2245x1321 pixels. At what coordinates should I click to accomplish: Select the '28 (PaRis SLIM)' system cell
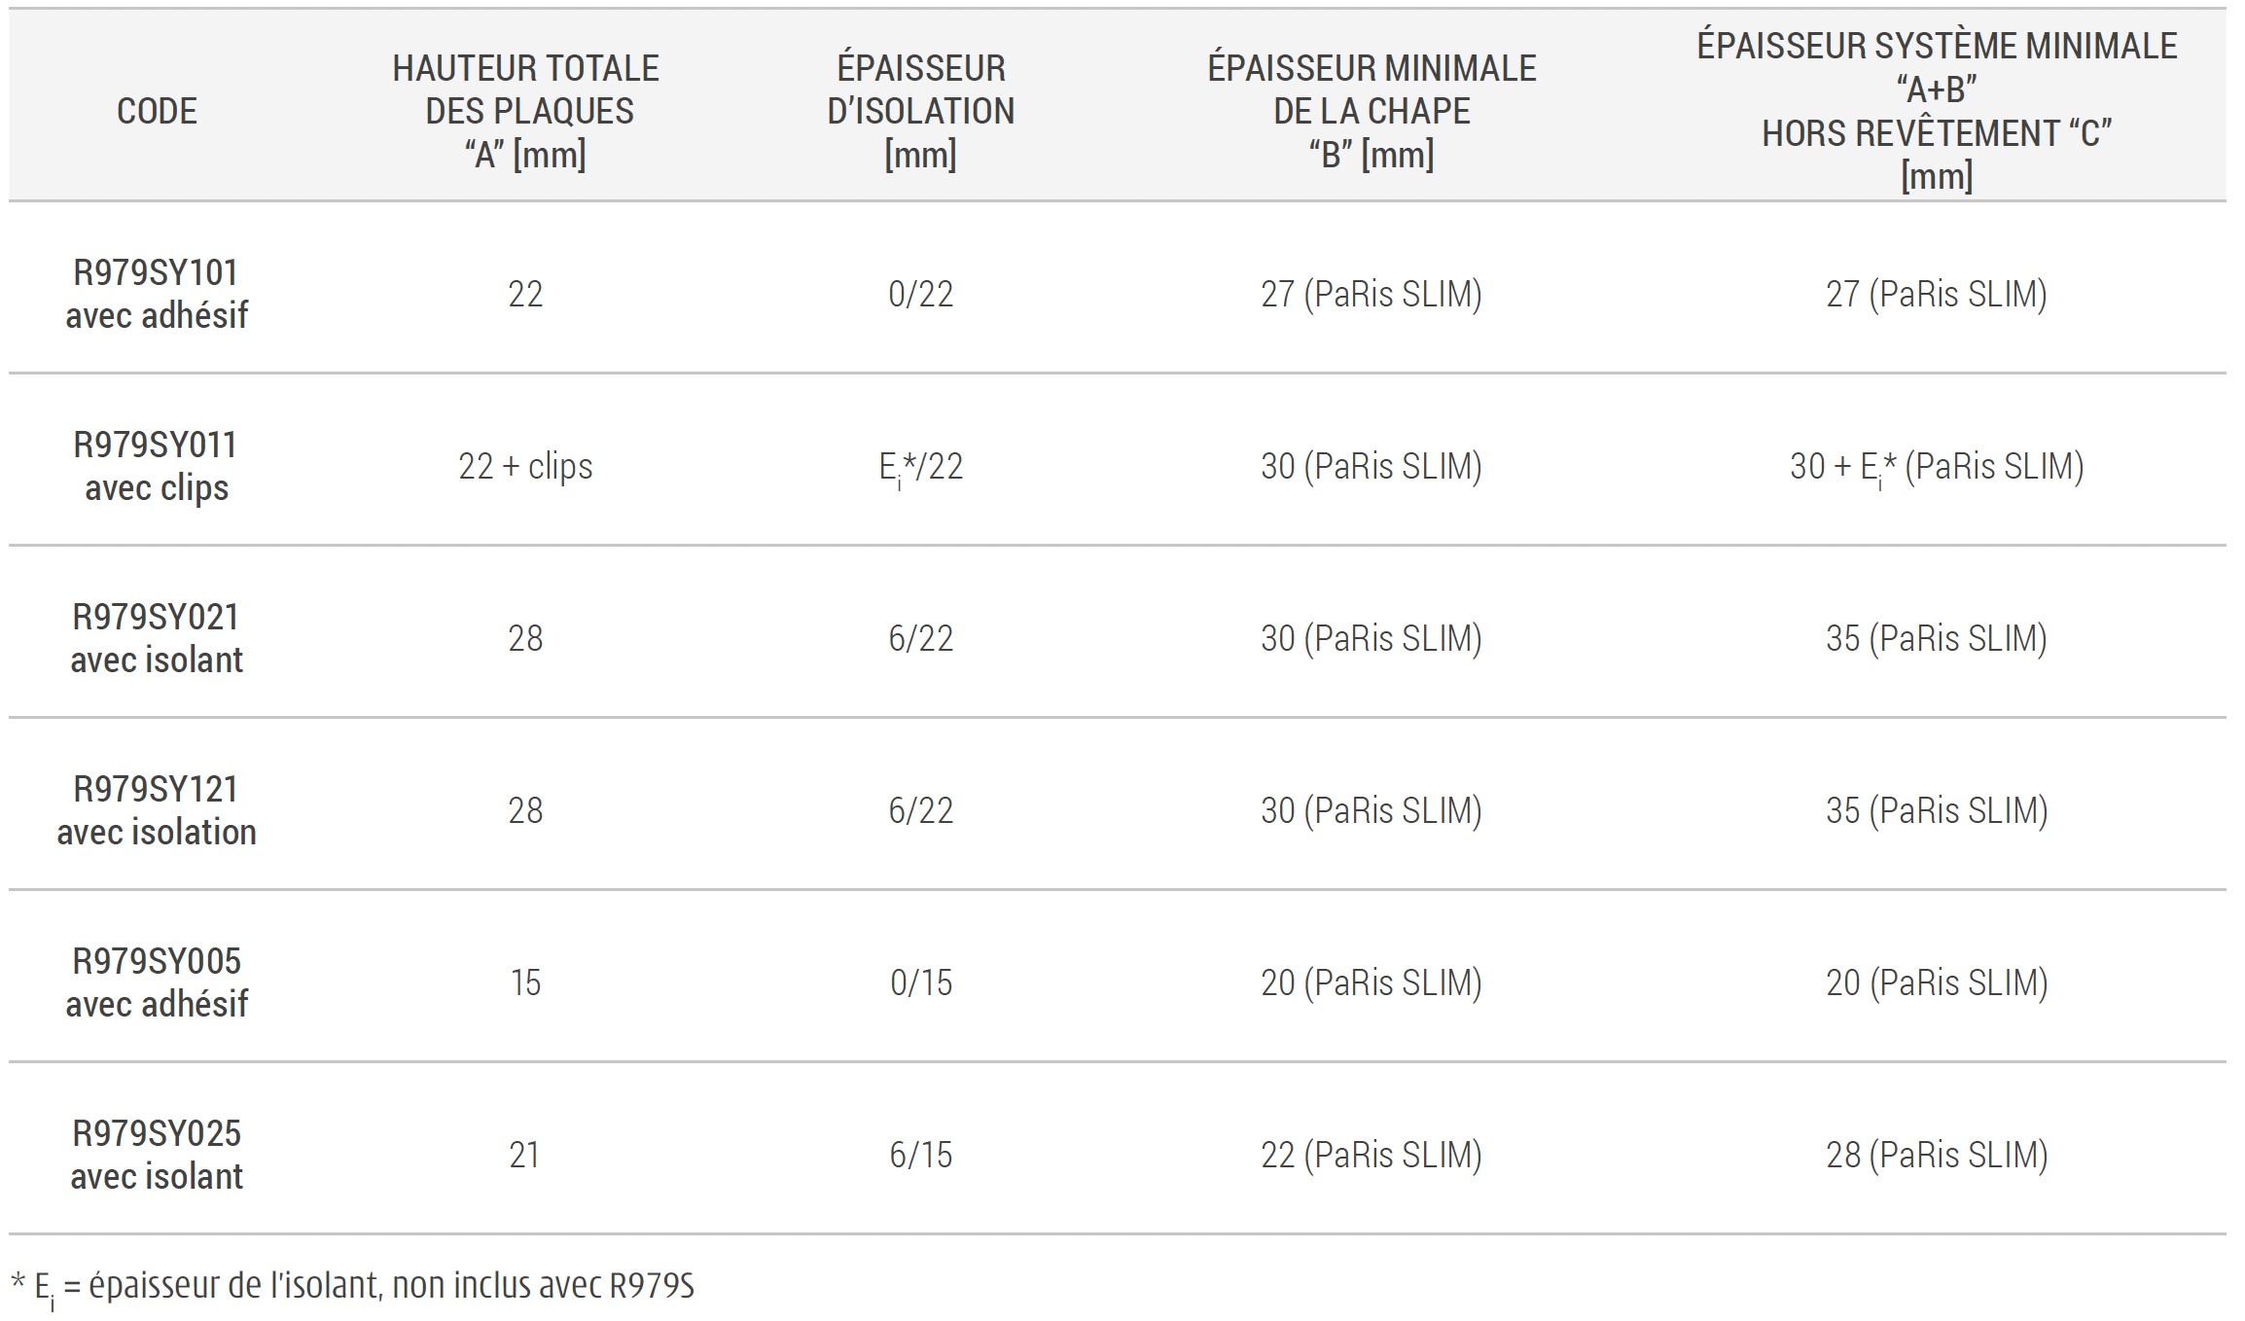click(1937, 1156)
